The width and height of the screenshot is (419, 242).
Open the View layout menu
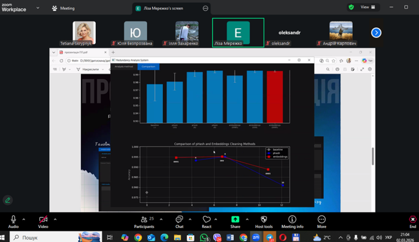tap(364, 7)
